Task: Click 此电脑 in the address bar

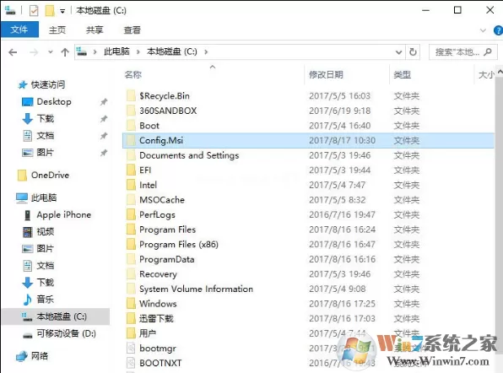Action: [116, 51]
